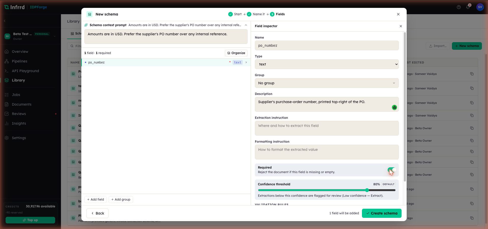
Task: Open the notifications bell
Action: pos(468,7)
